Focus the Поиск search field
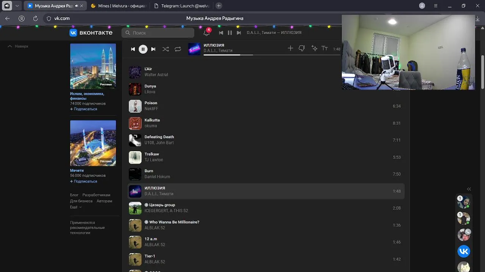The height and width of the screenshot is (272, 485). [158, 33]
